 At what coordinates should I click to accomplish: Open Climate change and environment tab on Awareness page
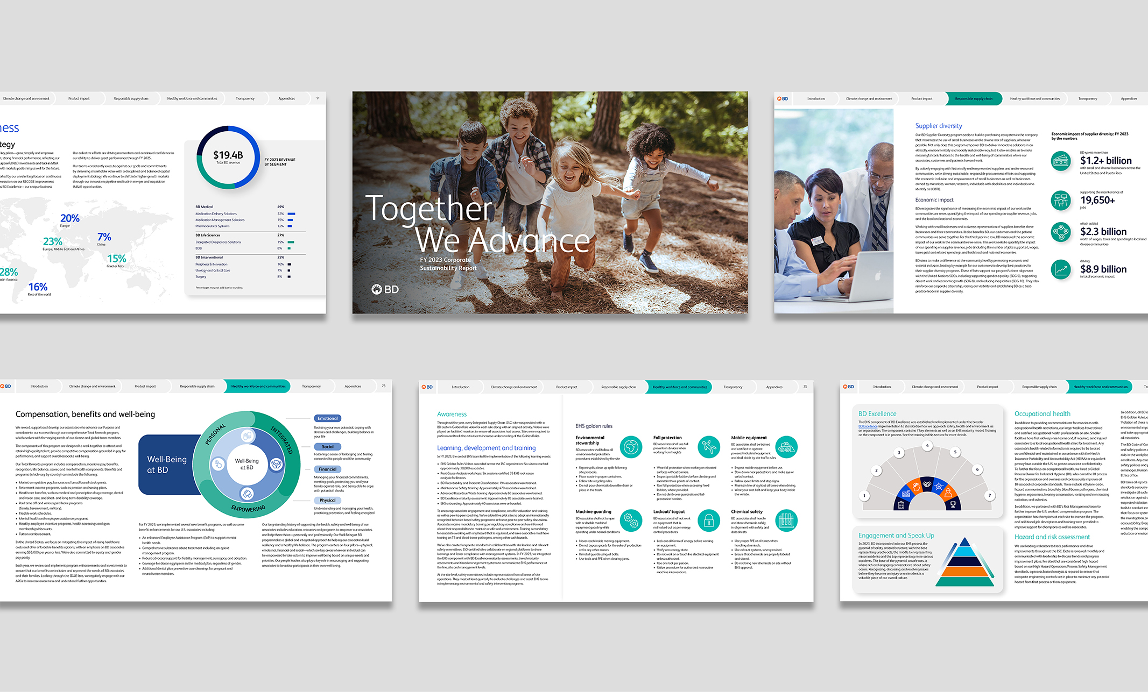tap(513, 387)
